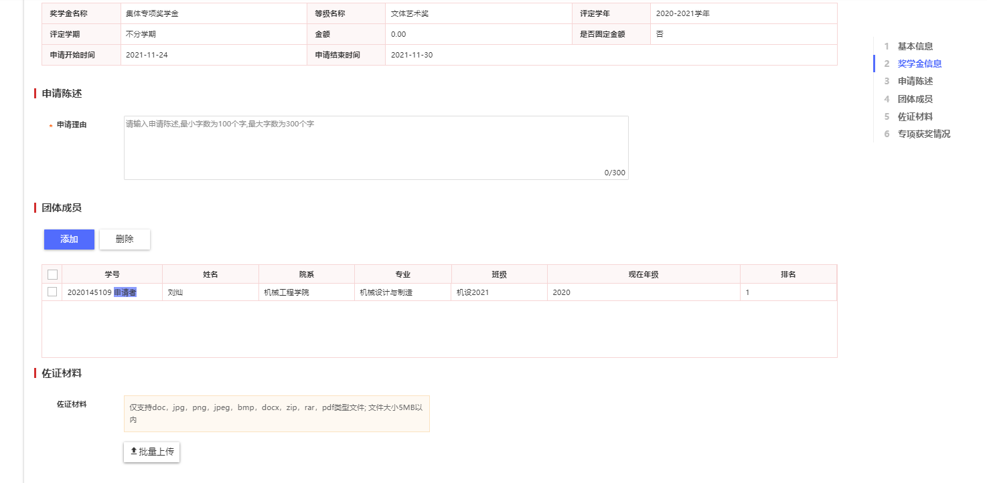Click the 删除 button
Image resolution: width=987 pixels, height=483 pixels.
125,239
